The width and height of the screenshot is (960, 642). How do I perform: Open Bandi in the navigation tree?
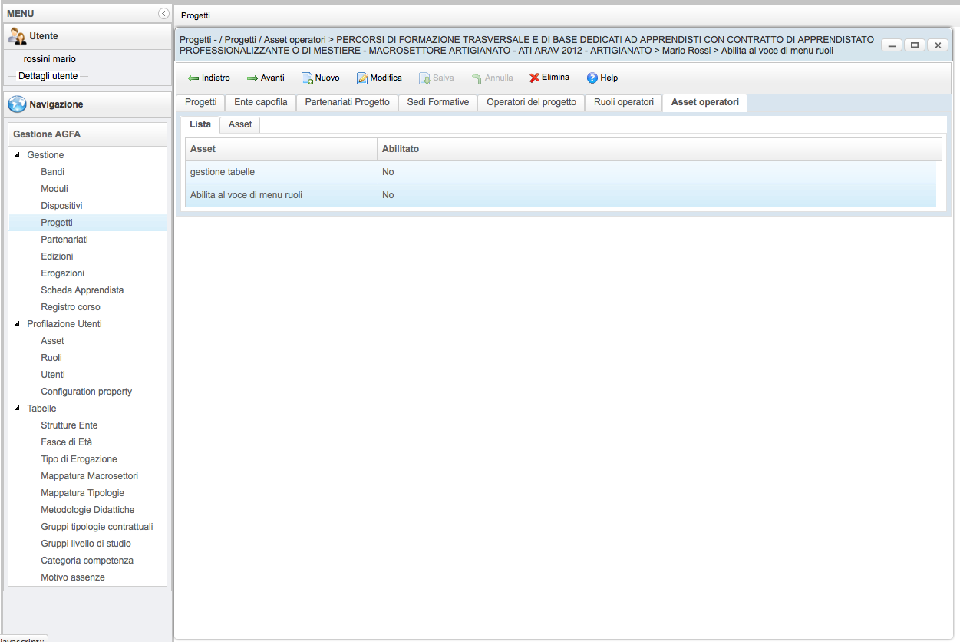pyautogui.click(x=53, y=172)
